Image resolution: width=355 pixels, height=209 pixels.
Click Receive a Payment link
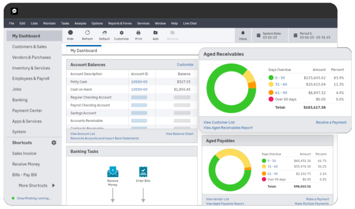point(331,122)
